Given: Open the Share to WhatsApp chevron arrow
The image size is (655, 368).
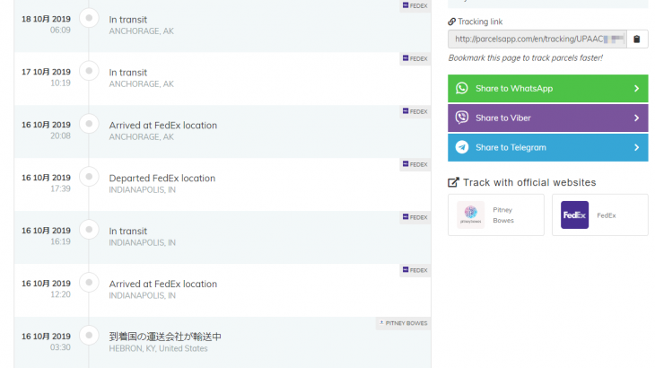Looking at the screenshot, I should pyautogui.click(x=636, y=89).
